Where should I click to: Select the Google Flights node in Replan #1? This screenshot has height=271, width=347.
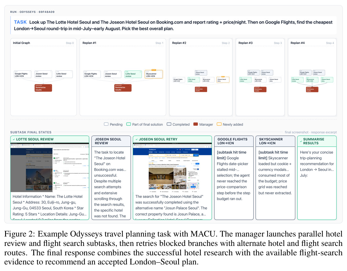point(92,75)
